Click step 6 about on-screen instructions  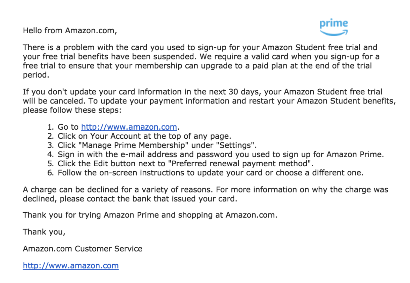(210, 173)
